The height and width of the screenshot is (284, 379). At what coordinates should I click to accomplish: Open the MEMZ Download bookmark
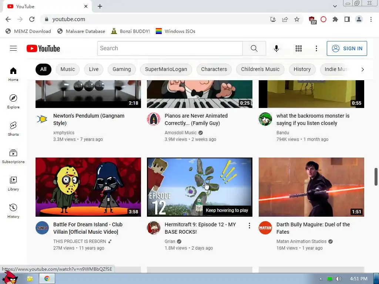(x=28, y=31)
